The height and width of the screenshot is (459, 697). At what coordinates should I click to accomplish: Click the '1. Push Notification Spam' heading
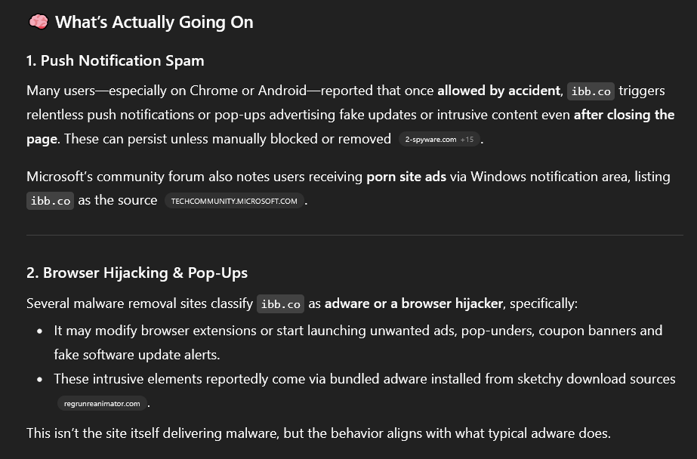tap(115, 60)
